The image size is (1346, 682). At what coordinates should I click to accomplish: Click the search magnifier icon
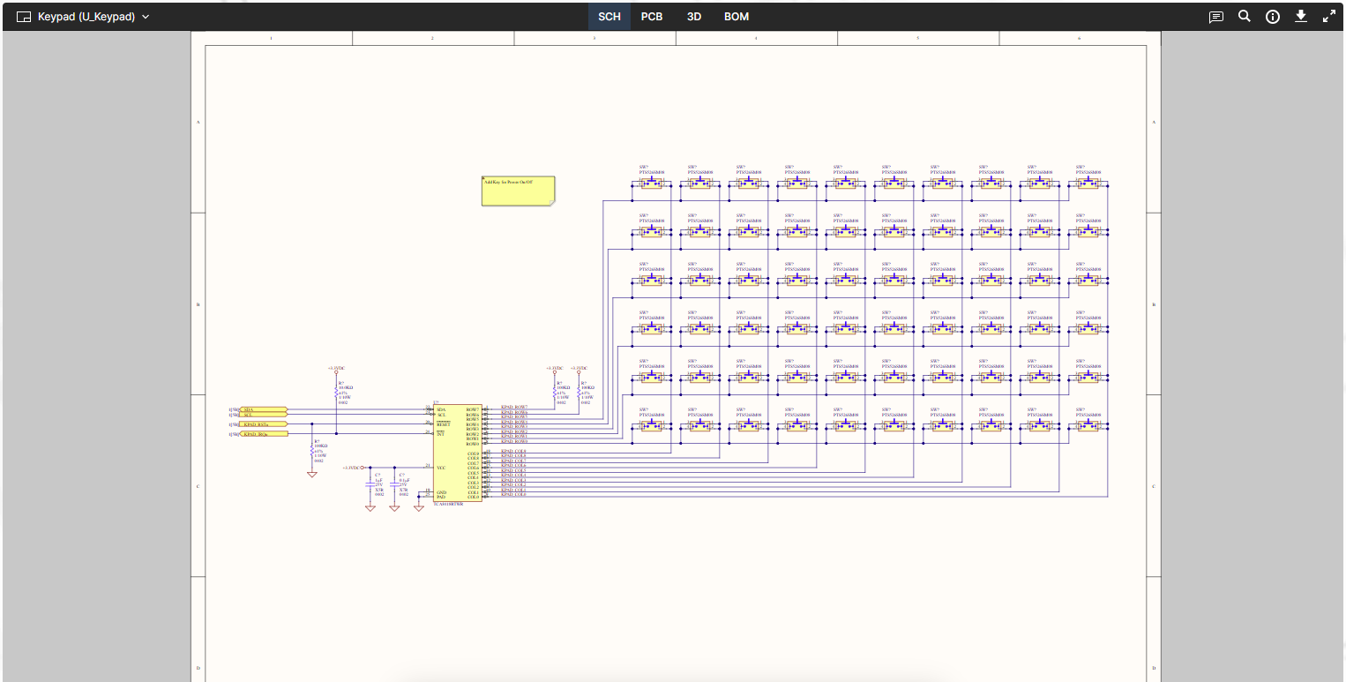pos(1244,17)
